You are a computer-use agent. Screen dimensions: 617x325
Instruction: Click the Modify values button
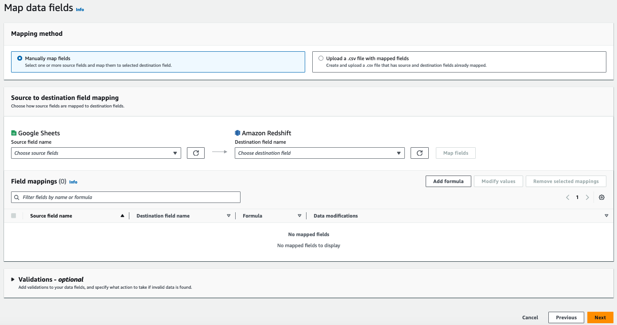point(498,181)
